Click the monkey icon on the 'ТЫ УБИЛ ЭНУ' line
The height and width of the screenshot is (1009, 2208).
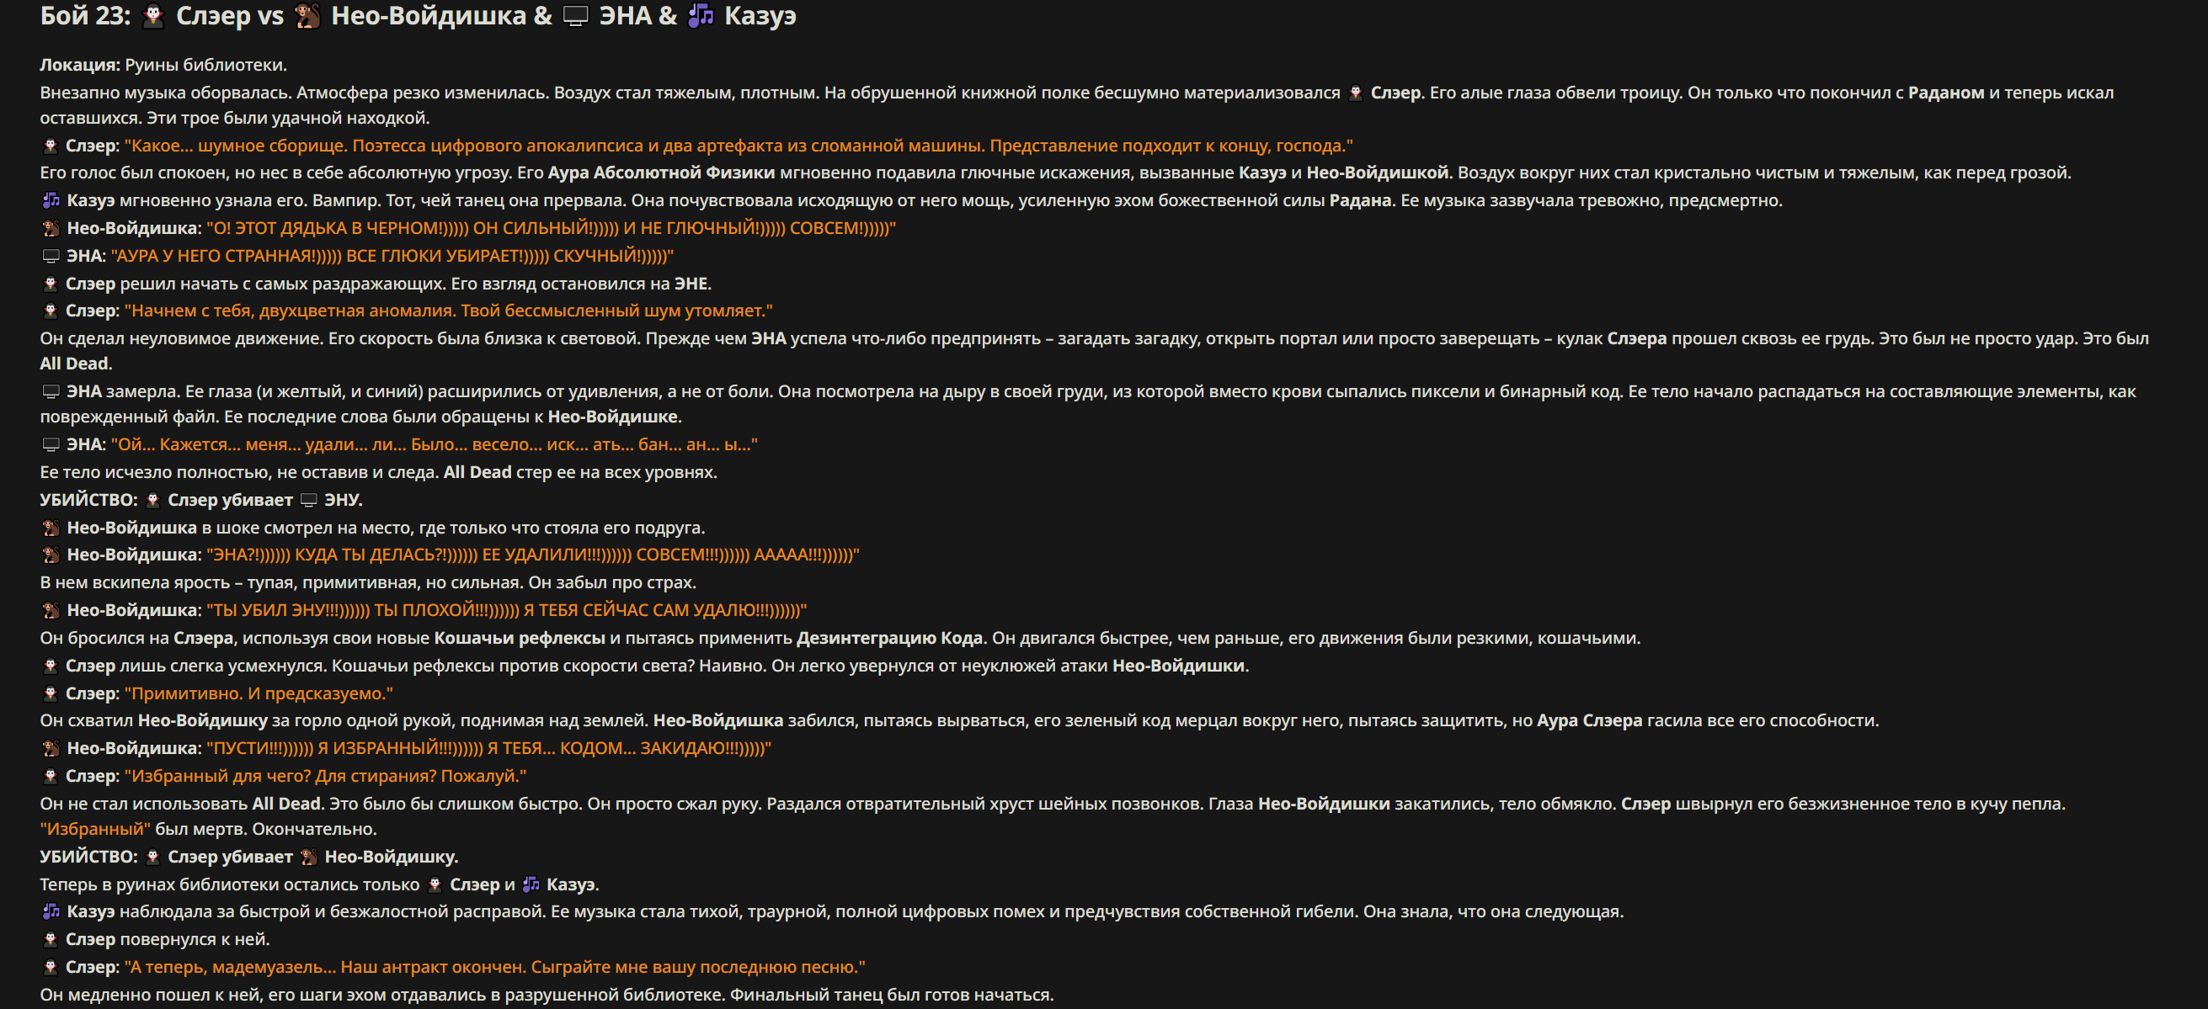pos(51,611)
